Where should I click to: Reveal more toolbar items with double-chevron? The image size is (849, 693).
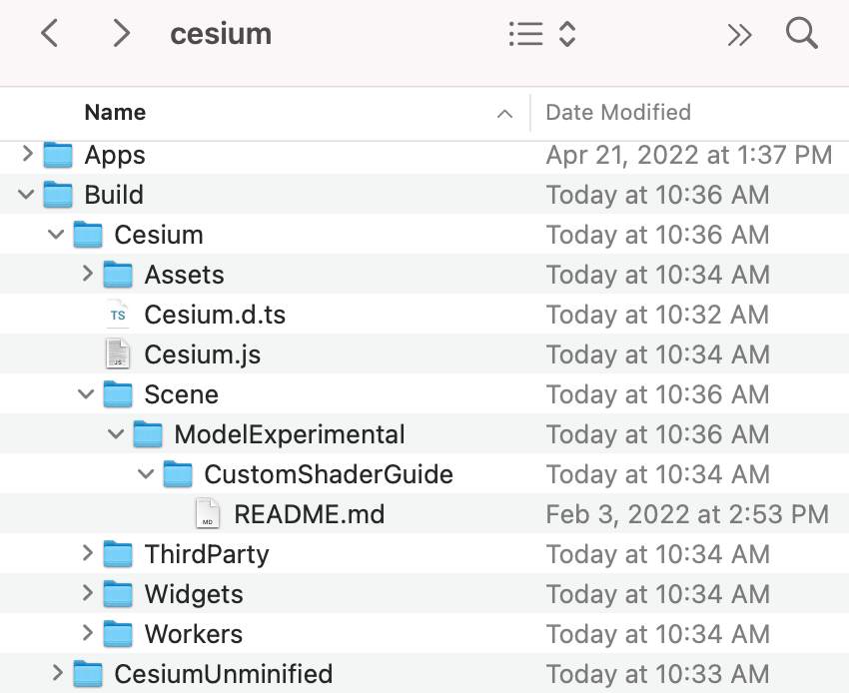click(739, 33)
